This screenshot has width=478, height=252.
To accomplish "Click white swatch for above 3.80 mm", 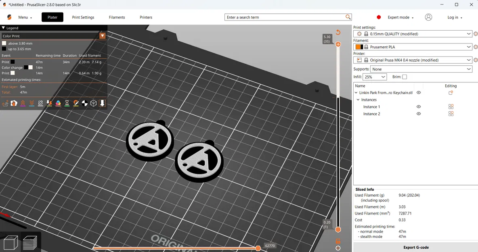I will pos(4,43).
